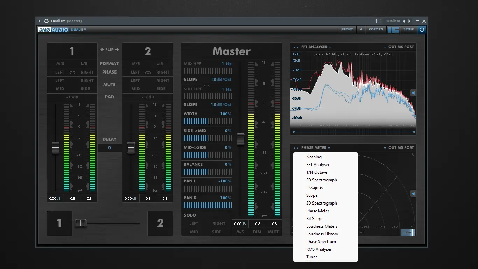Image resolution: width=478 pixels, height=269 pixels.
Task: Enable PHASE invert
Action: [x=109, y=72]
